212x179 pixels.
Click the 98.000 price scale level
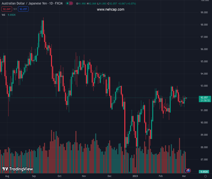tap(204, 25)
